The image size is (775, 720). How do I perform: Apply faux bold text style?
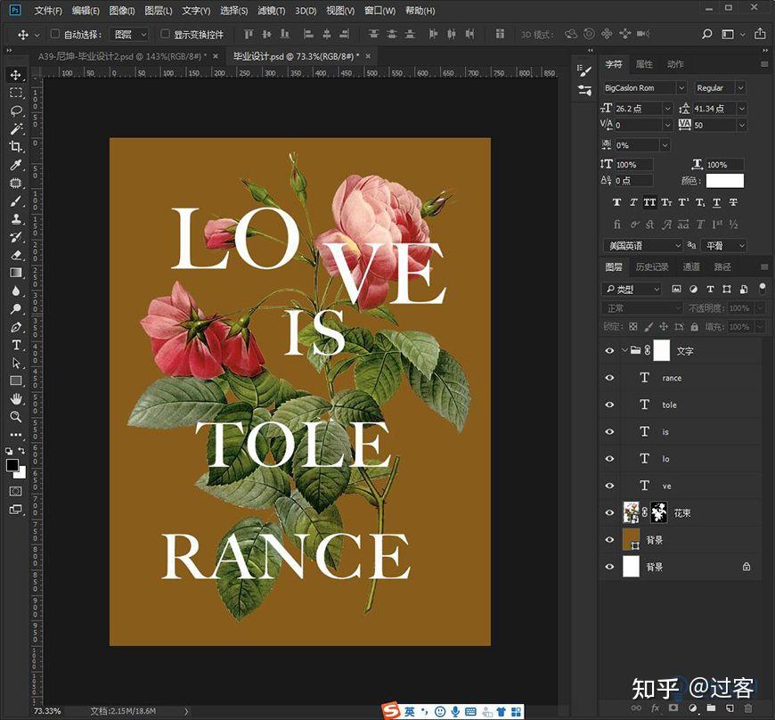[x=616, y=202]
